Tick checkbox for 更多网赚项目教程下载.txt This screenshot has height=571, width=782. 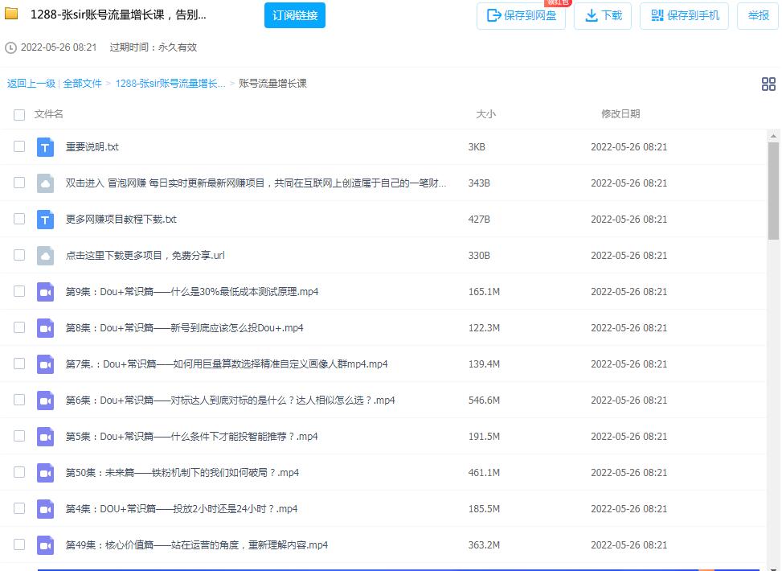click(19, 219)
